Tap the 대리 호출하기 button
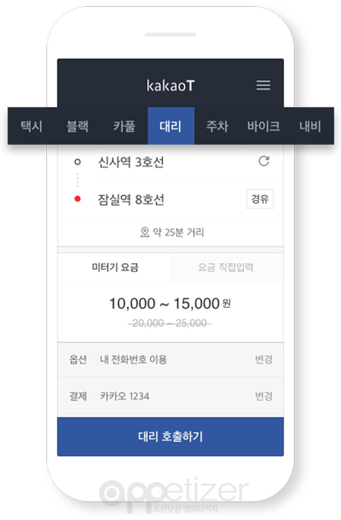Image resolution: width=341 pixels, height=520 pixels. click(170, 437)
